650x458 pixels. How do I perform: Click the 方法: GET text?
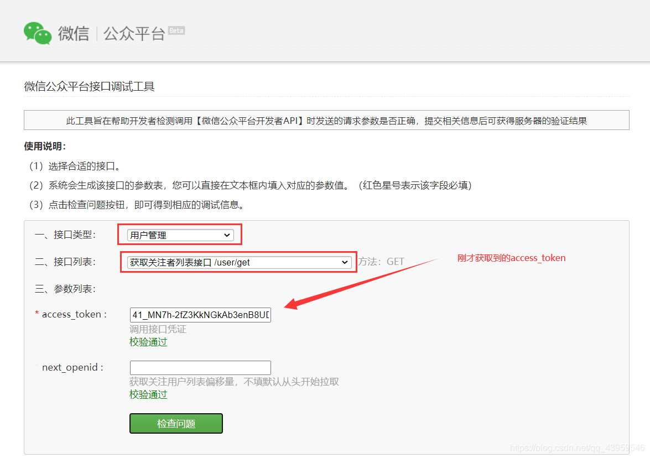point(381,262)
